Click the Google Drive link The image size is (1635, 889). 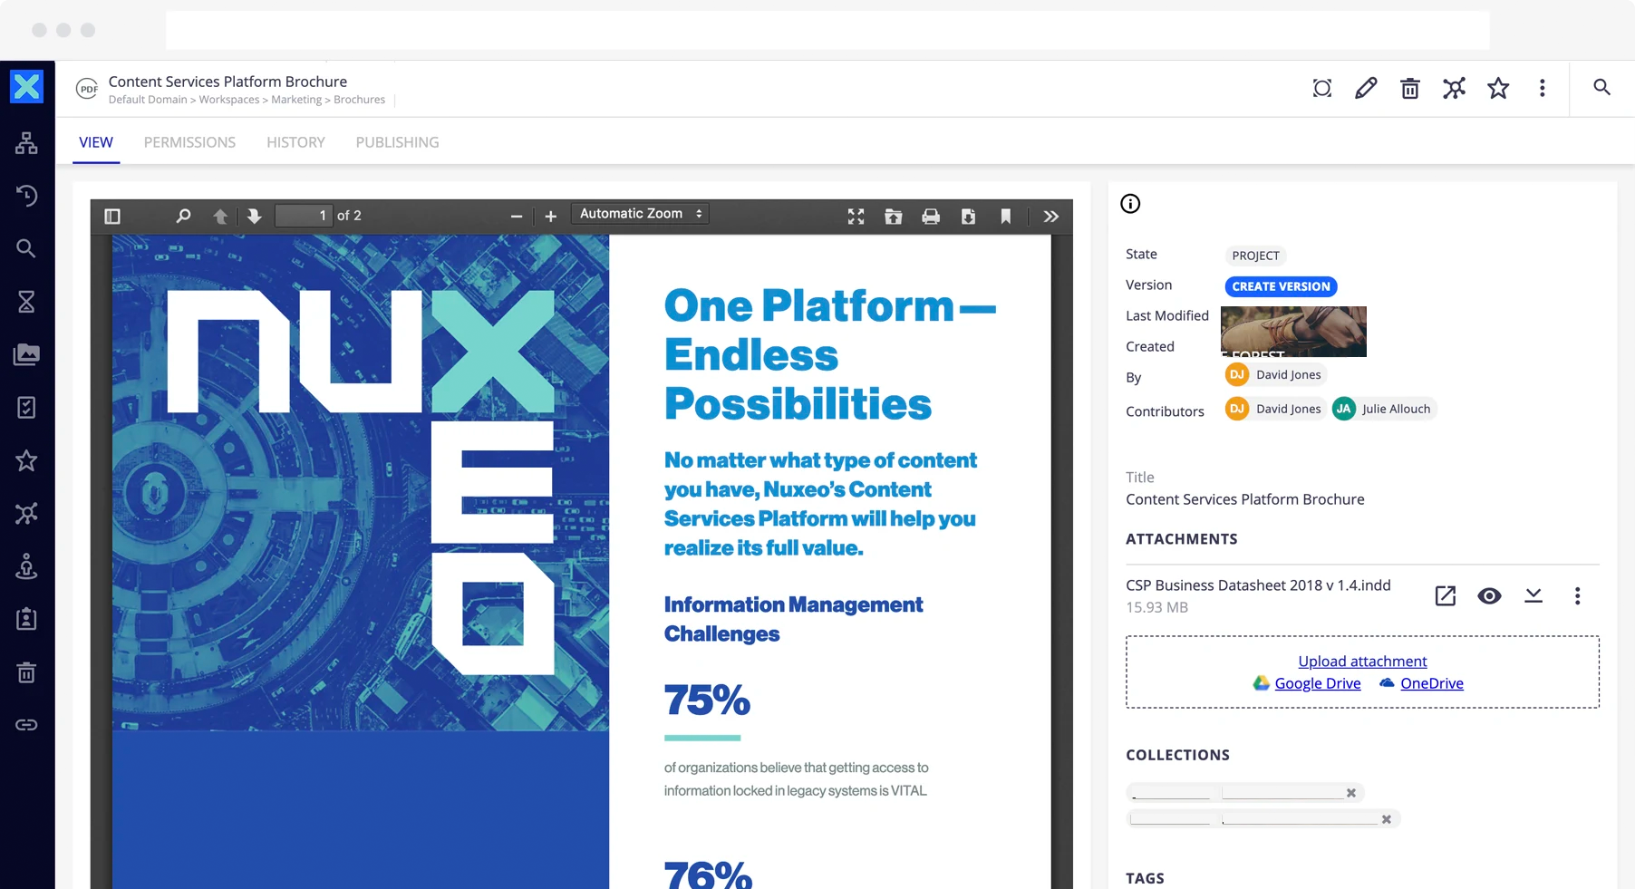(x=1317, y=683)
